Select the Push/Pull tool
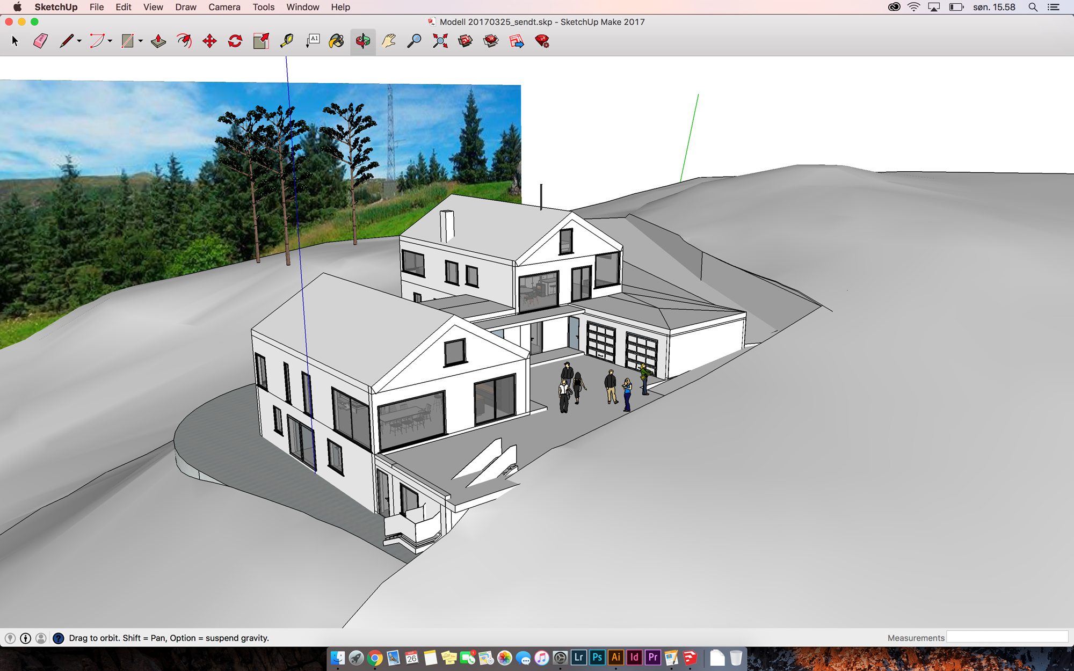 tap(158, 41)
